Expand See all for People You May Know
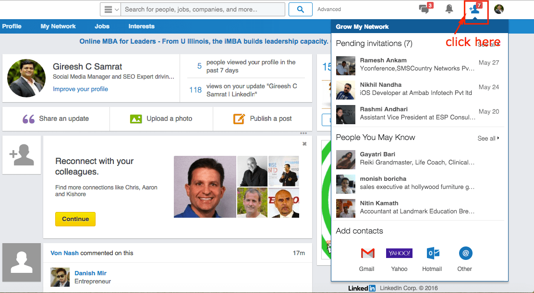Image resolution: width=534 pixels, height=293 pixels. tap(488, 138)
